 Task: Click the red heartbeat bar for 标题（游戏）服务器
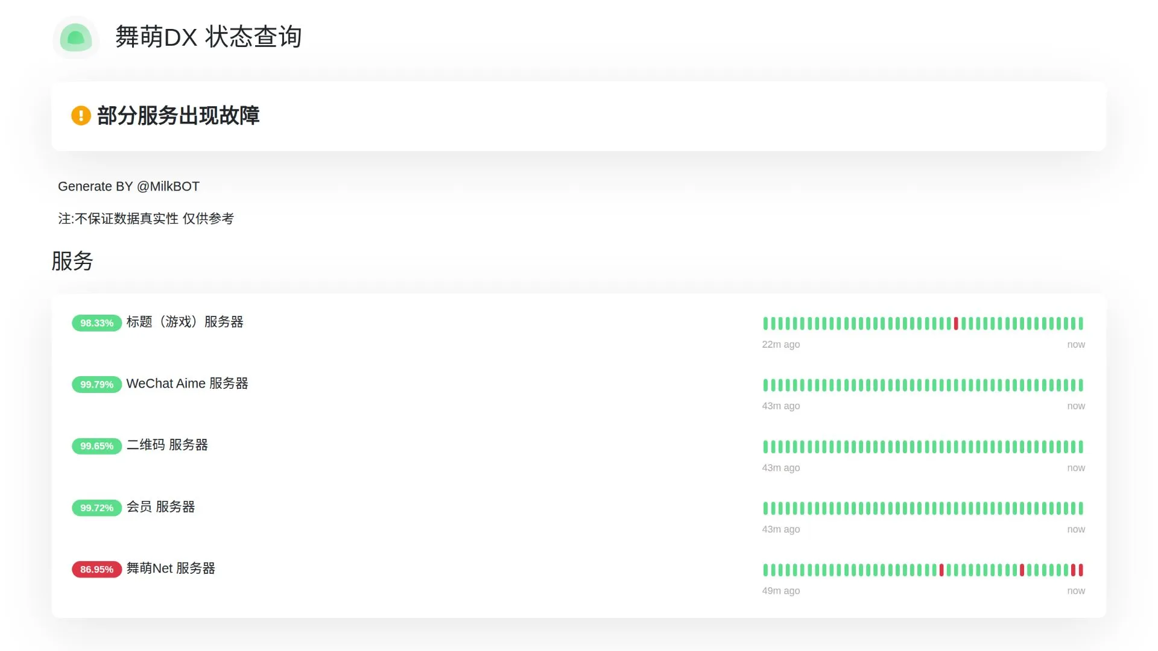click(956, 324)
